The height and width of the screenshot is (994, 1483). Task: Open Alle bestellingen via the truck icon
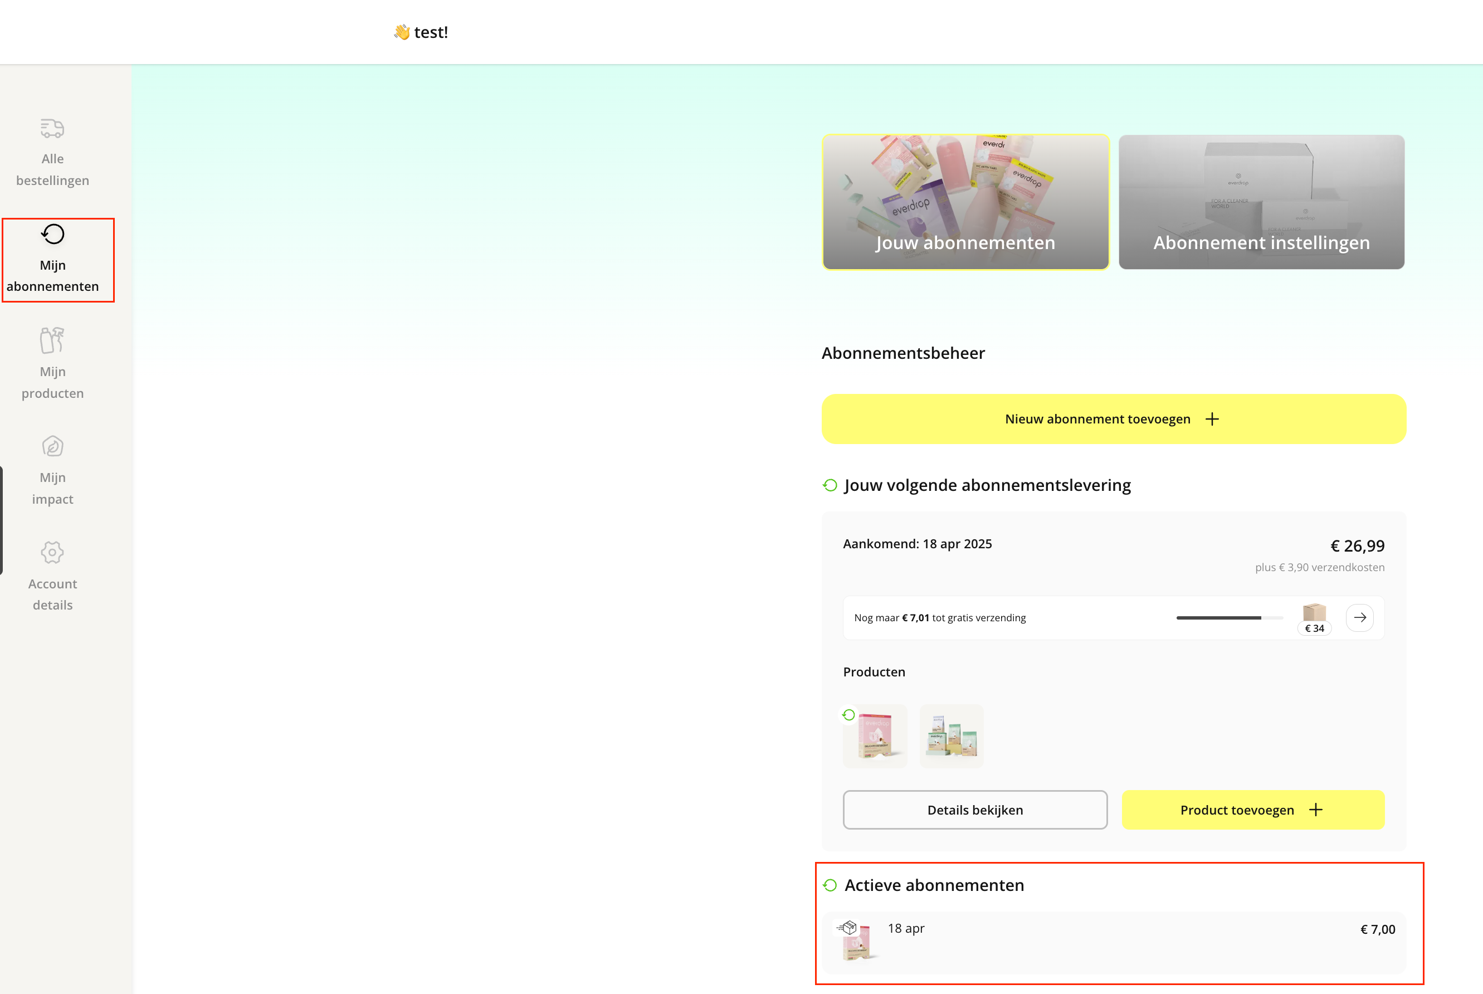pyautogui.click(x=52, y=128)
